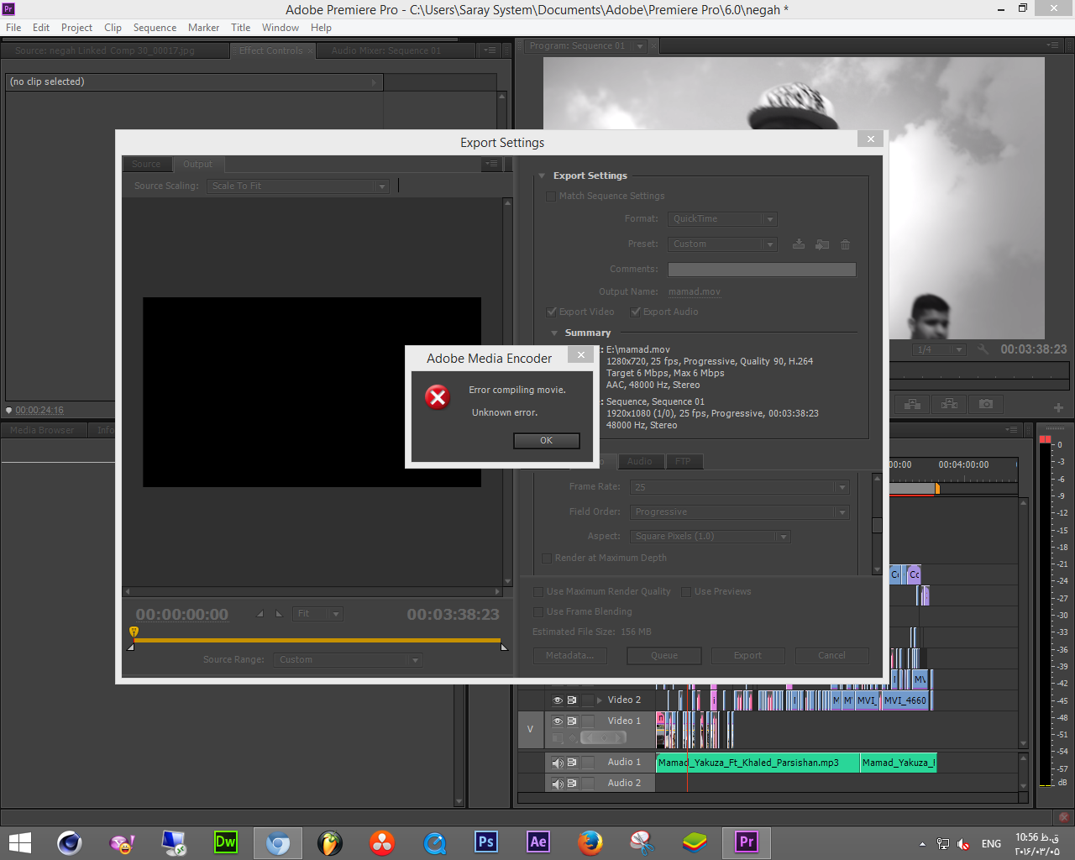Viewport: 1075px width, 860px height.
Task: Open Adobe Photoshop from the taskbar
Action: coord(486,842)
